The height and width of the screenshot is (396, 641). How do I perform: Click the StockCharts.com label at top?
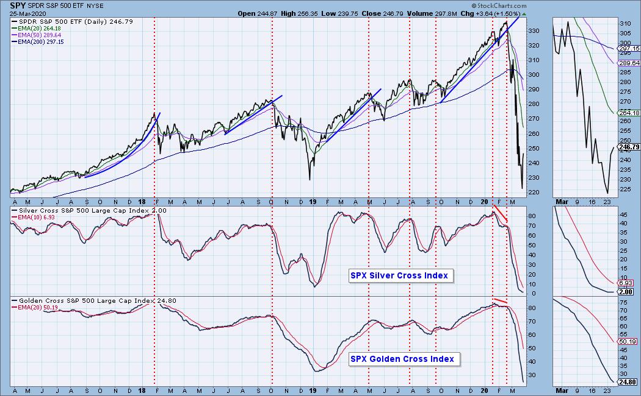pyautogui.click(x=499, y=5)
